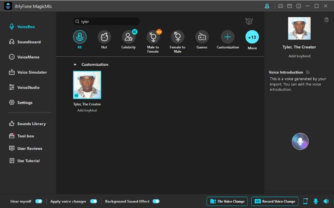
Task: Open the help question icon in title bar
Action: pyautogui.click(x=299, y=6)
